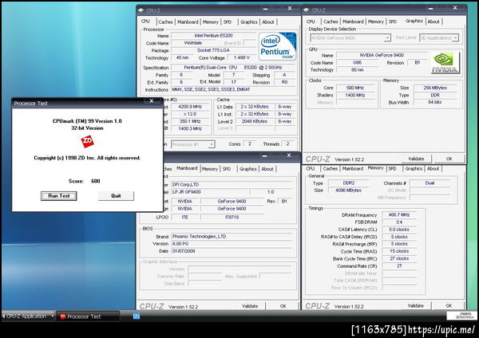The image size is (479, 338).
Task: Minimize the CPU-Z Graphics window
Action: [x=431, y=9]
